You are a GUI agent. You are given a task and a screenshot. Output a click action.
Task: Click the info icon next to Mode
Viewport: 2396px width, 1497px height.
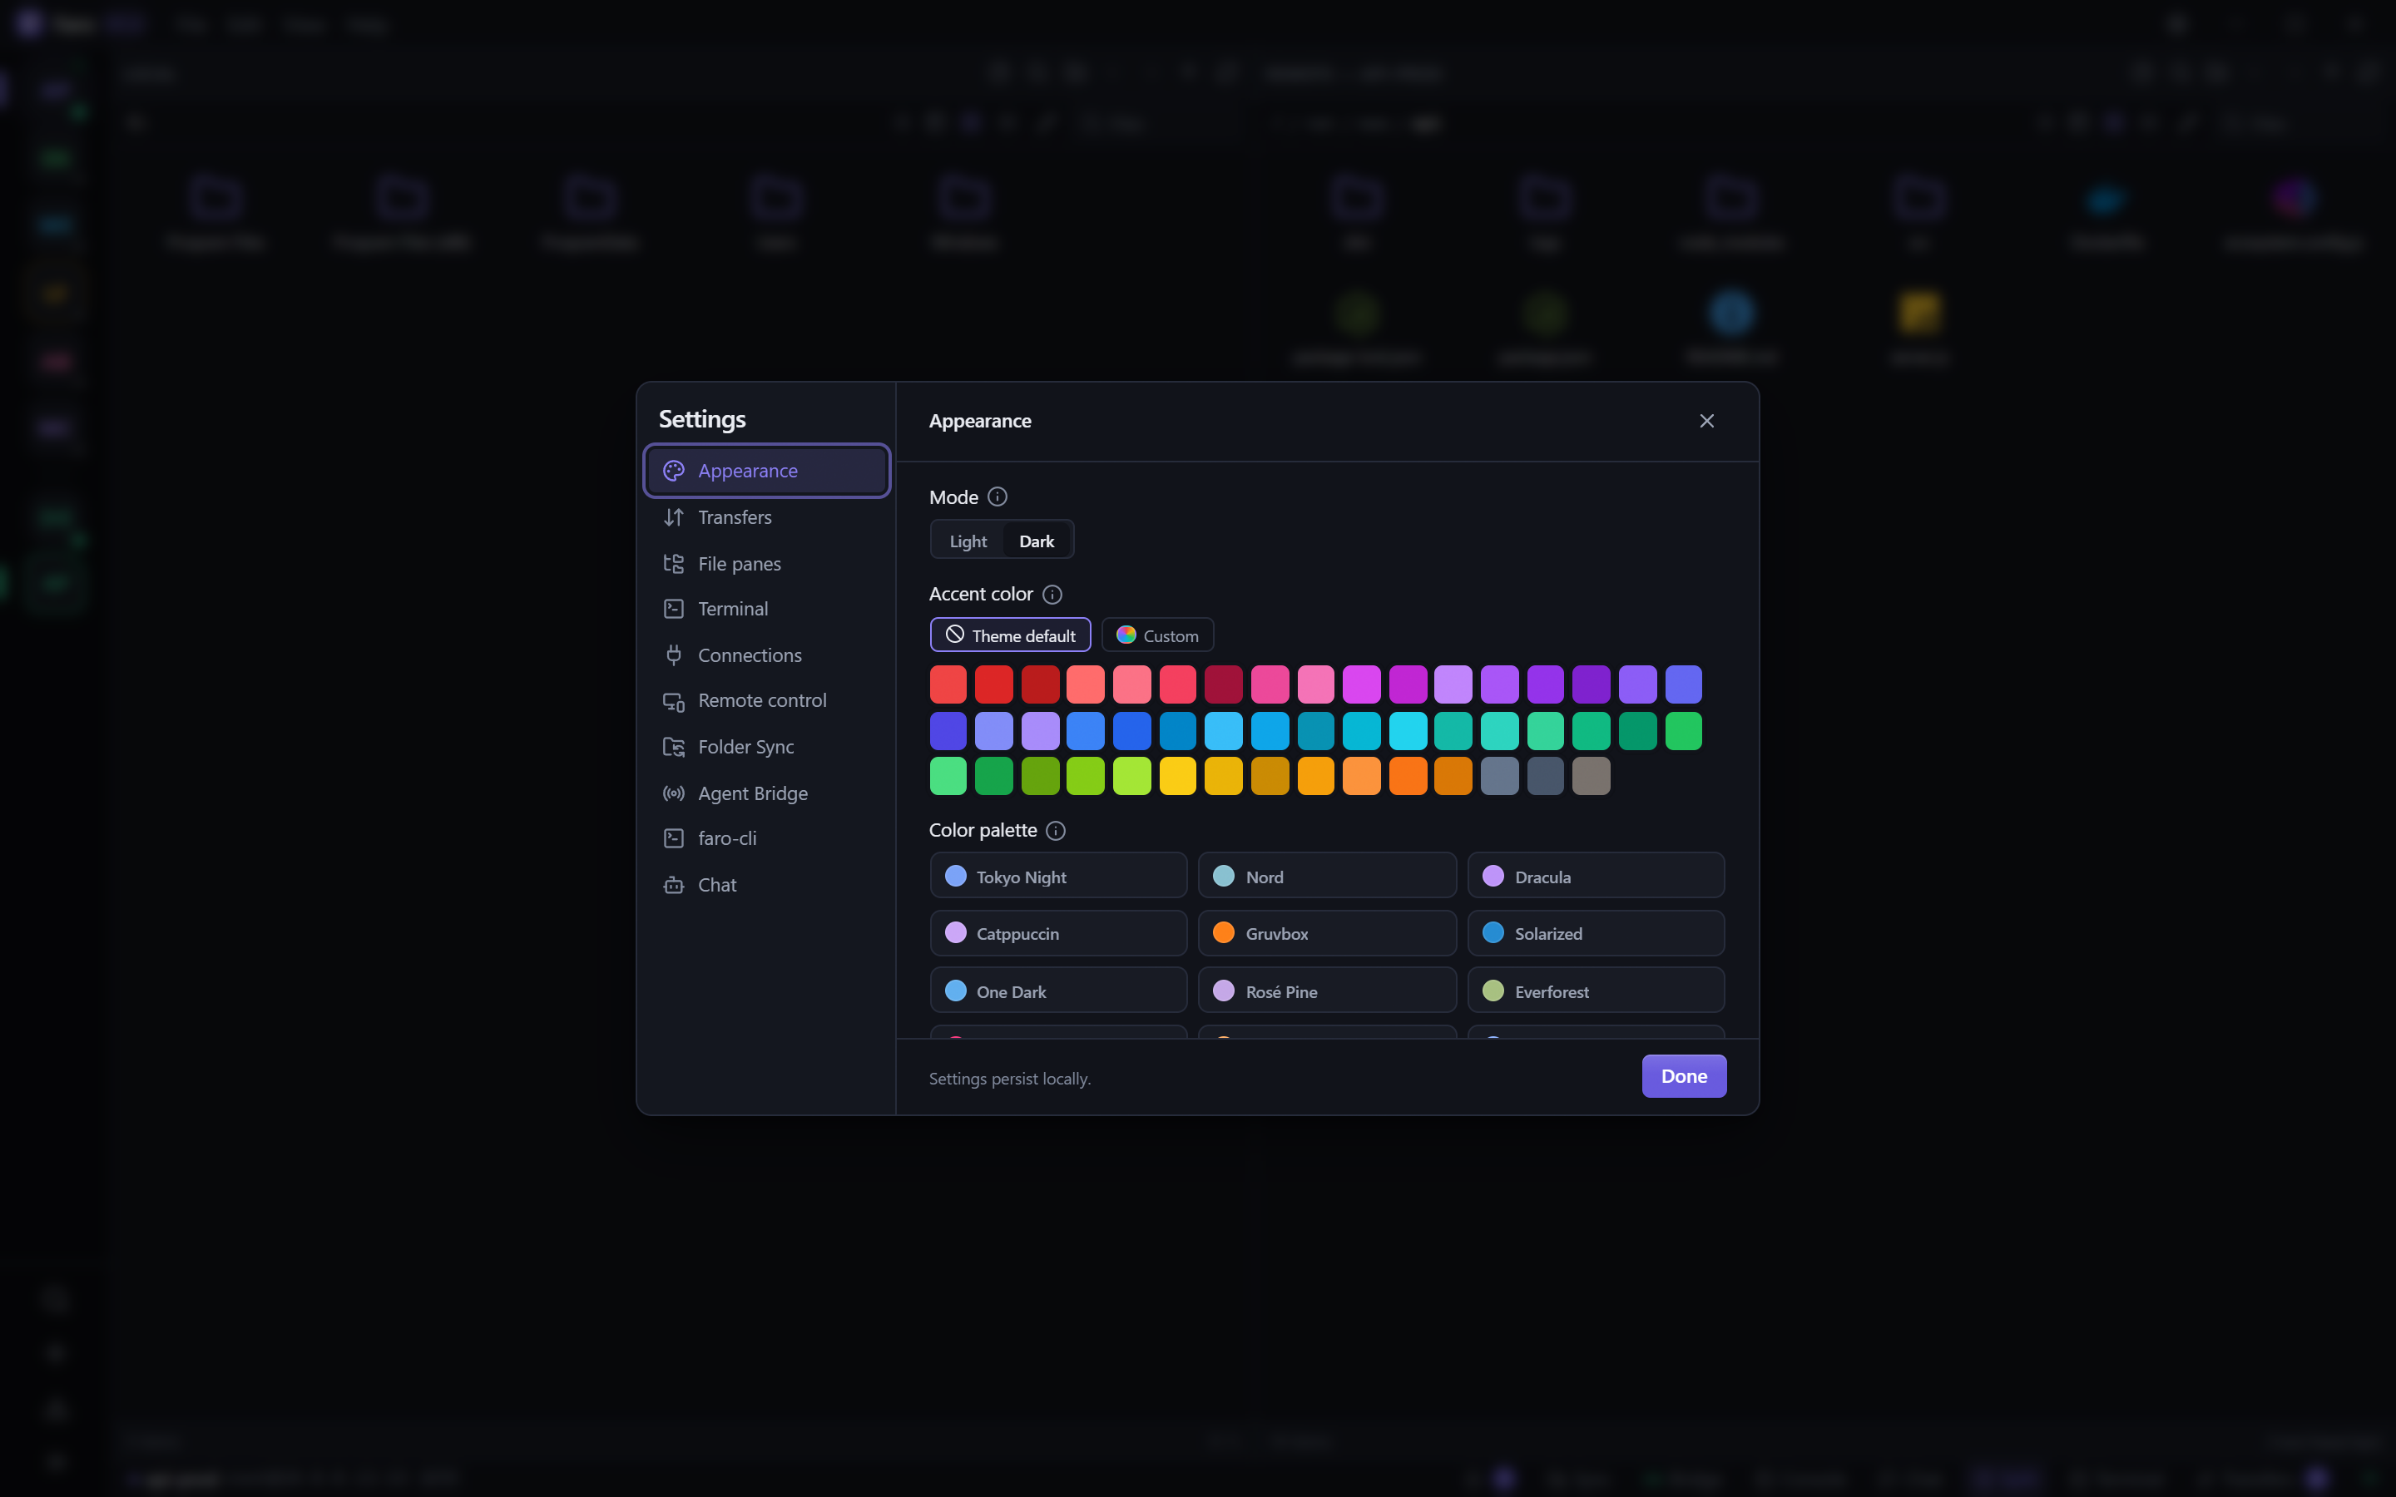point(997,497)
